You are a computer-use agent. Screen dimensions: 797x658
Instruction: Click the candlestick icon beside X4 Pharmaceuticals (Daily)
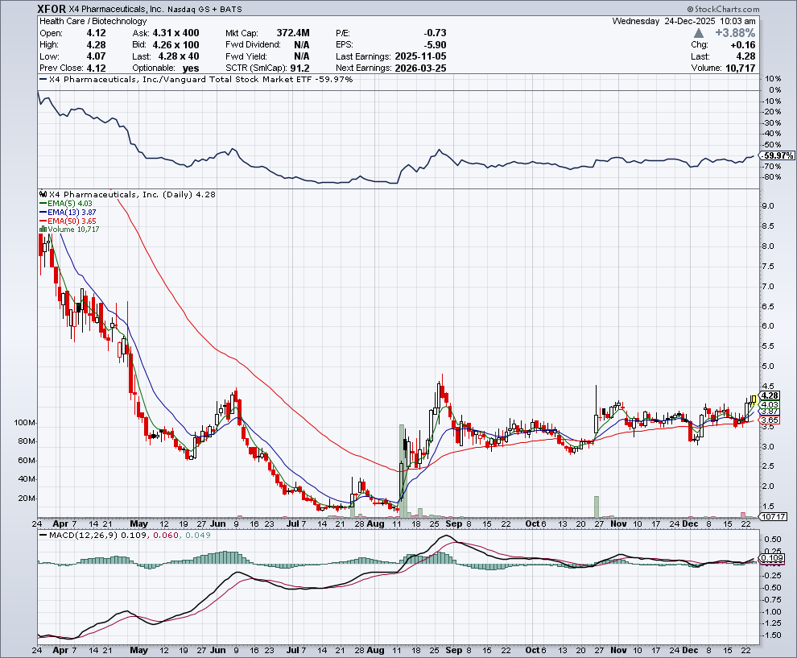(43, 194)
